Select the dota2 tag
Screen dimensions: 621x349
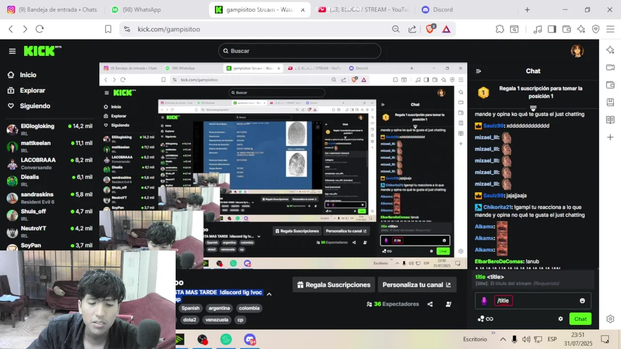pos(190,320)
